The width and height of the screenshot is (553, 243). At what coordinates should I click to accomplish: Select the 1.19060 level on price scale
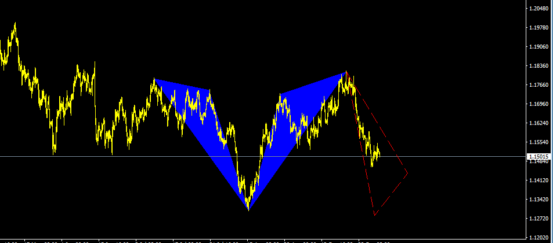(539, 46)
